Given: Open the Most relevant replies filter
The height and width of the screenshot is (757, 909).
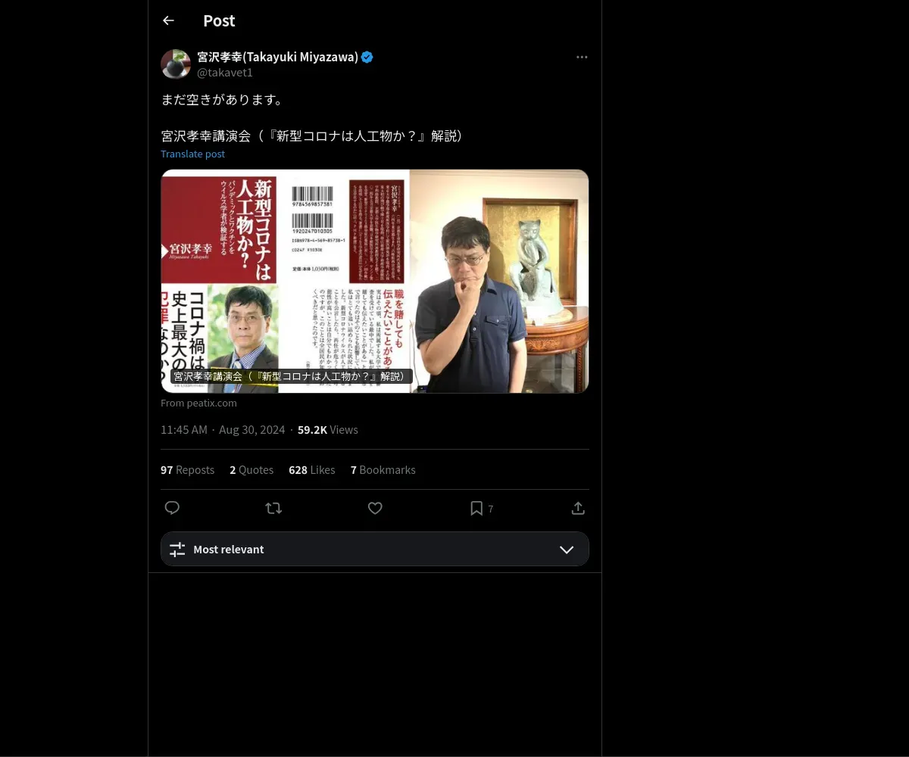Looking at the screenshot, I should (375, 549).
